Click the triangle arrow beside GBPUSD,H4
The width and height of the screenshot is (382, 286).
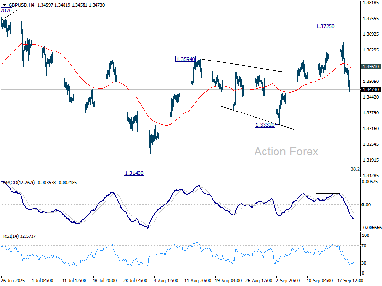[x=4, y=4]
